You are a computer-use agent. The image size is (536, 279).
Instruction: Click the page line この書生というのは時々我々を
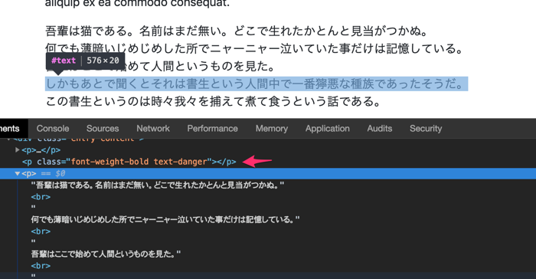(213, 101)
